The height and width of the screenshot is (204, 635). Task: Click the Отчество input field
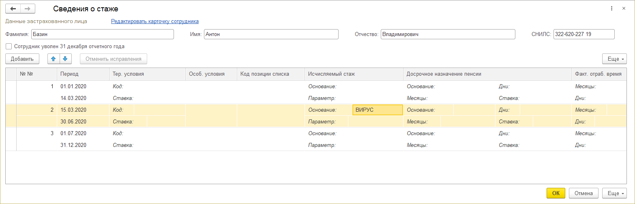coord(448,34)
